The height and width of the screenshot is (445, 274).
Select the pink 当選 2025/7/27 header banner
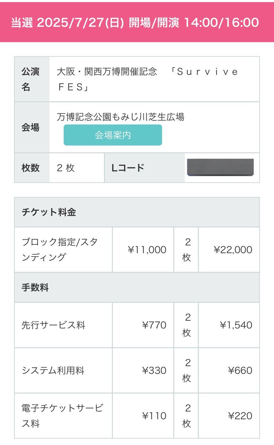point(137,22)
